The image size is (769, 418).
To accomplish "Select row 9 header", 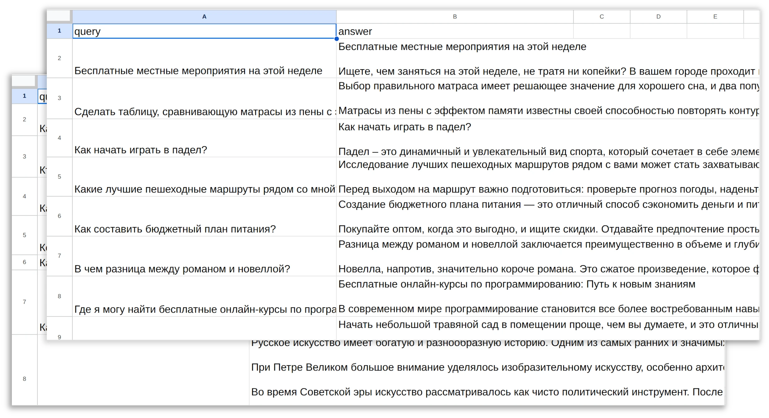I will click(59, 337).
